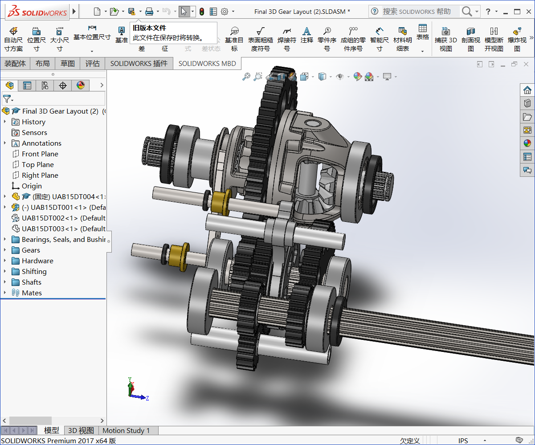Image resolution: width=535 pixels, height=445 pixels.
Task: Click the feature tree horizontal scrollbar
Action: [31, 421]
